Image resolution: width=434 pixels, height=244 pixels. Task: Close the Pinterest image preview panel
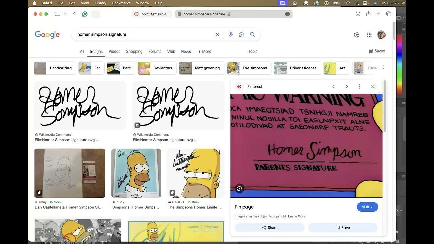[373, 87]
